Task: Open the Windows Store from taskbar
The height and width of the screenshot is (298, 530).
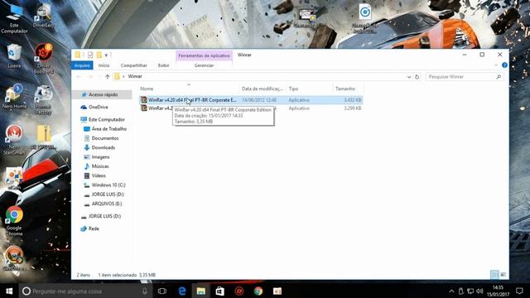Action: tap(220, 291)
